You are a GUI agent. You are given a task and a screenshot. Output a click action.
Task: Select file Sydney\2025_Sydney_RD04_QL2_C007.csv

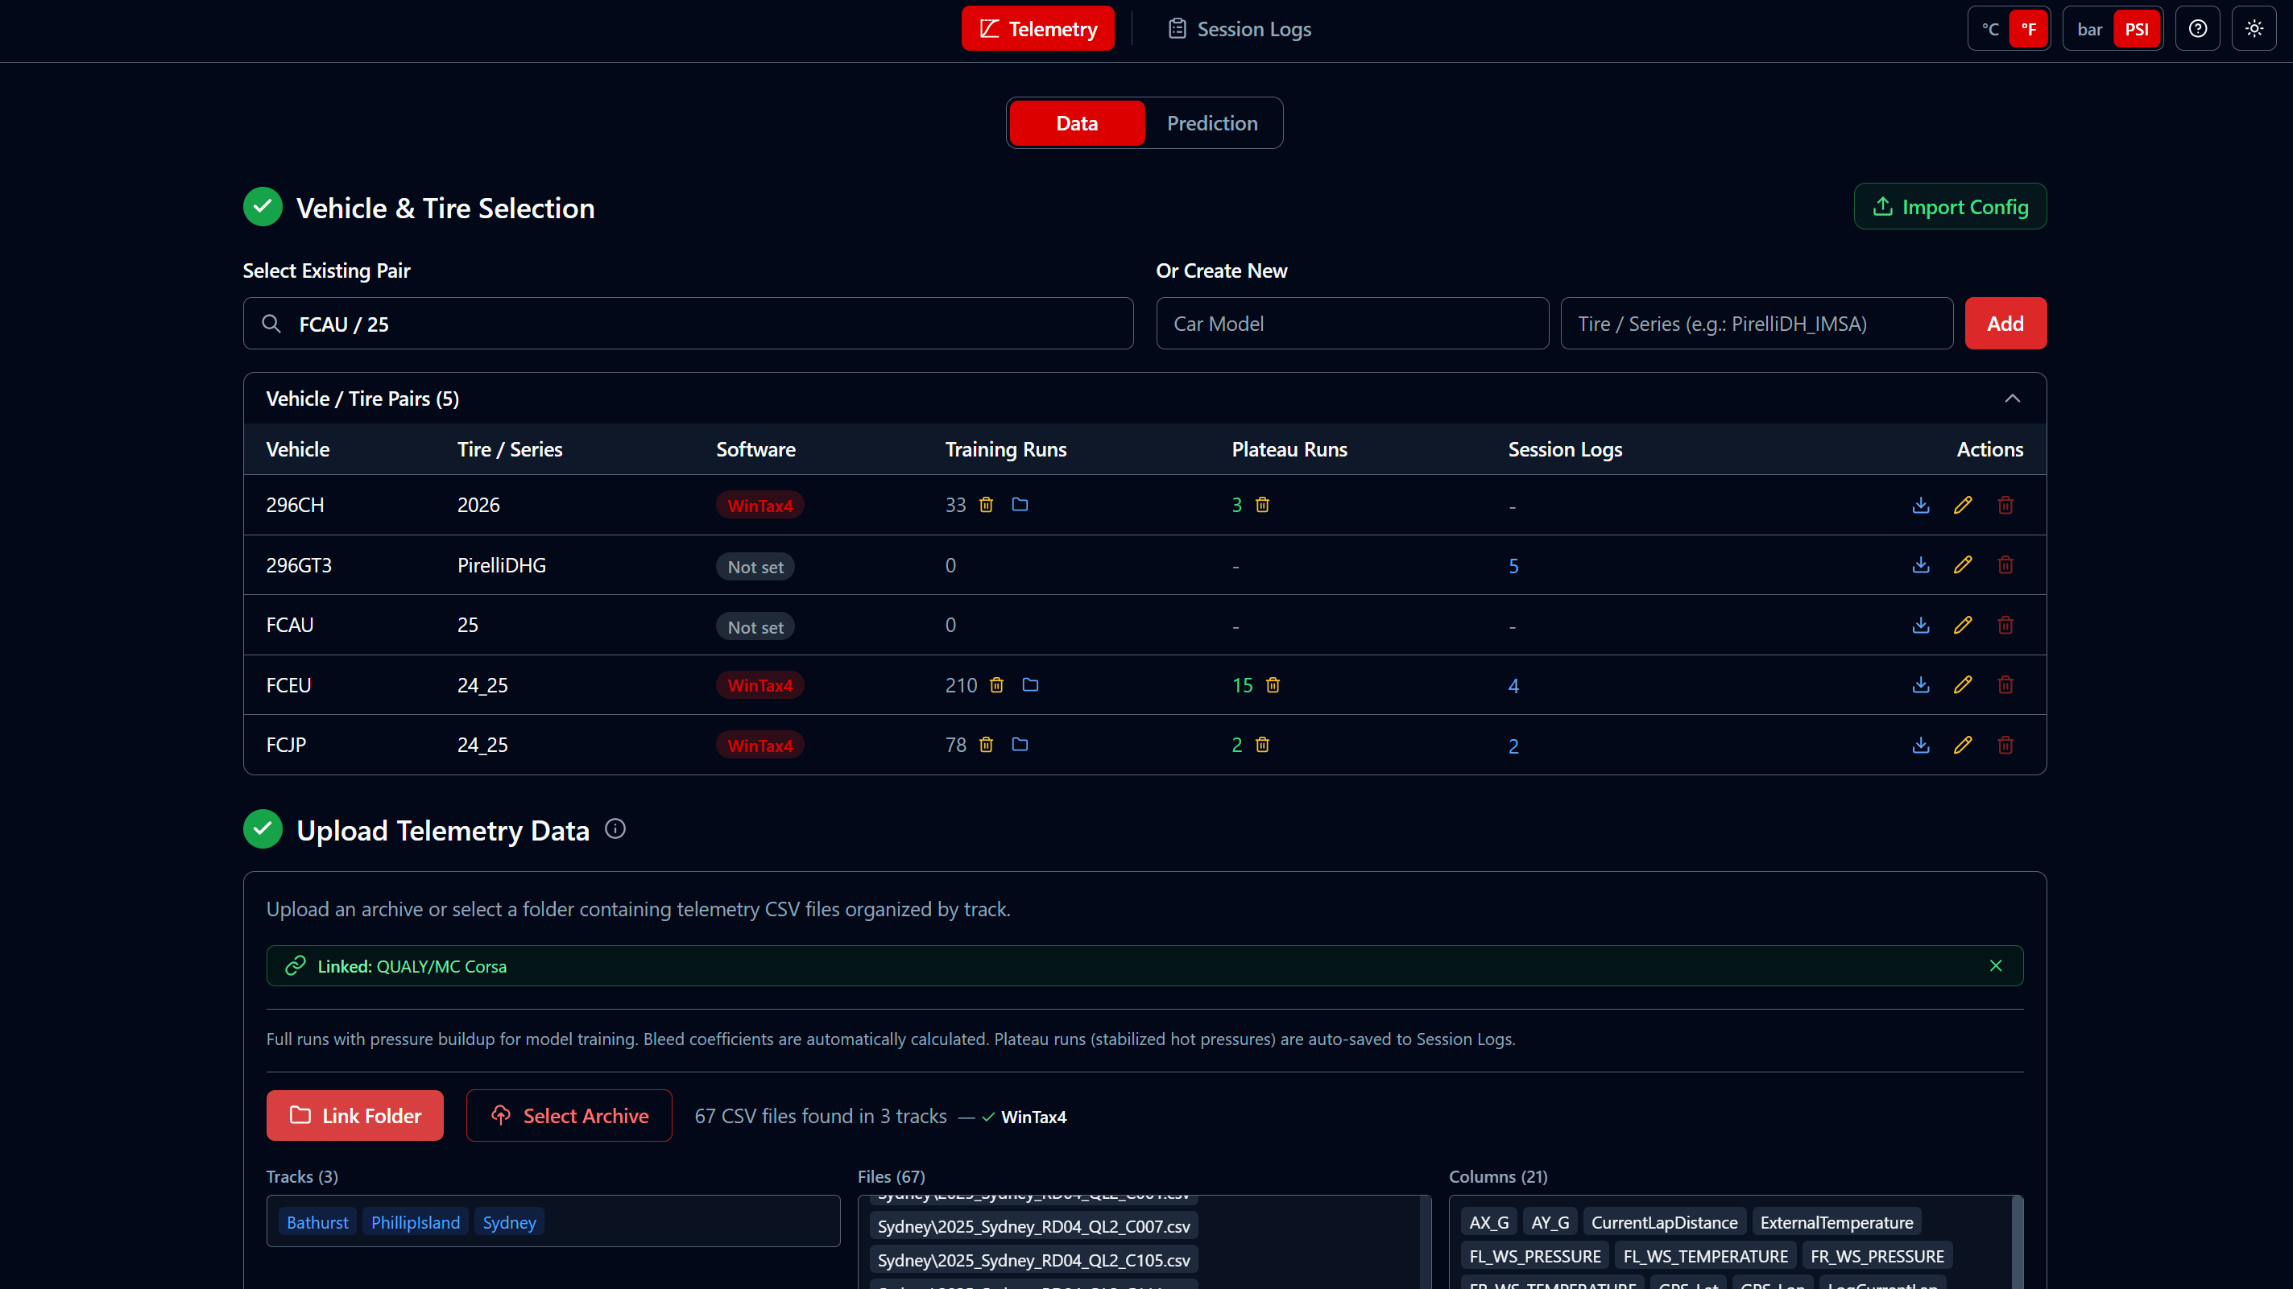coord(1033,1226)
